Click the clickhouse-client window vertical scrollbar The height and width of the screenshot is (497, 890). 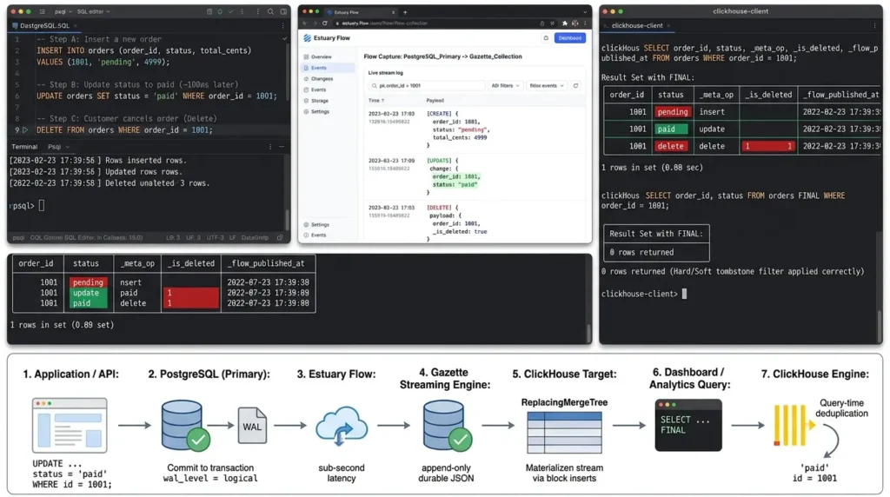[x=880, y=325]
